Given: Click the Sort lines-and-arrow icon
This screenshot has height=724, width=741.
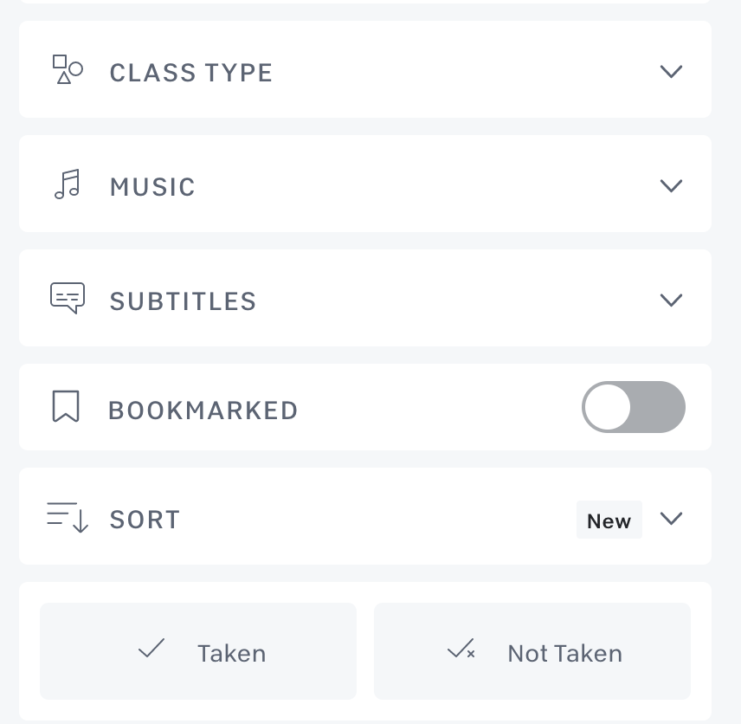Looking at the screenshot, I should 68,517.
